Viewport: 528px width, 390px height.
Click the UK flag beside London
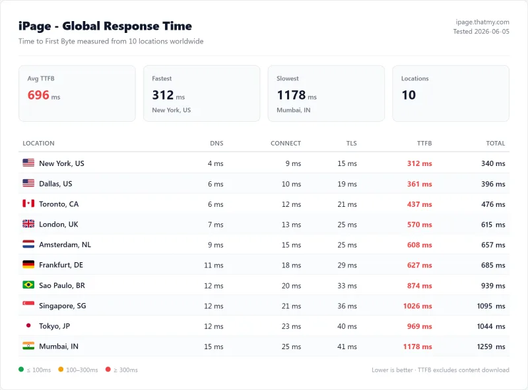pos(28,224)
